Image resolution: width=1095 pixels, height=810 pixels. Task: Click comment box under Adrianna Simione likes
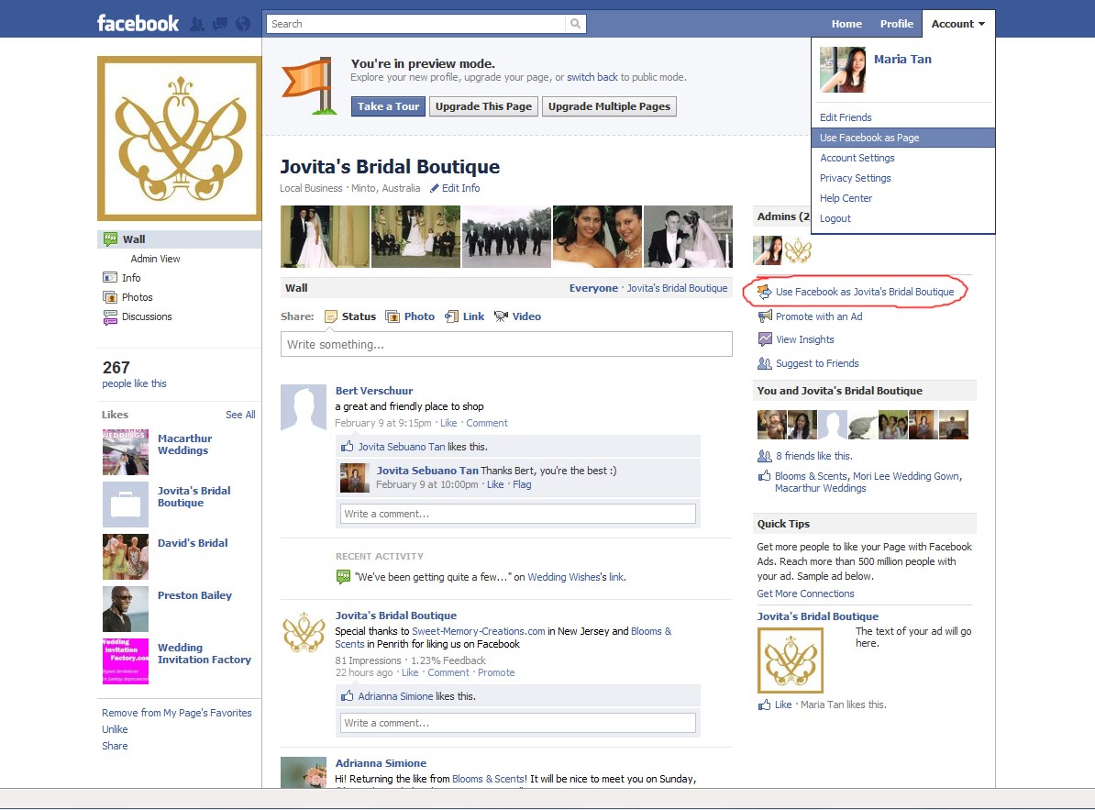(518, 723)
